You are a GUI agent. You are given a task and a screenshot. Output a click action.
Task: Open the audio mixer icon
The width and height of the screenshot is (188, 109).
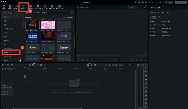[x=113, y=65]
